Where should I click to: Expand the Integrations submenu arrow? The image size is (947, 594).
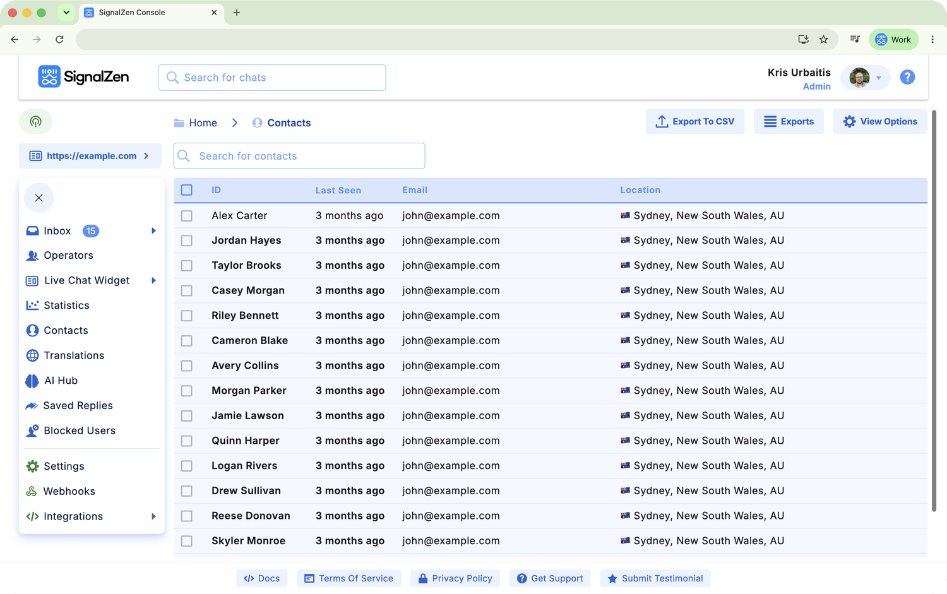(x=153, y=516)
